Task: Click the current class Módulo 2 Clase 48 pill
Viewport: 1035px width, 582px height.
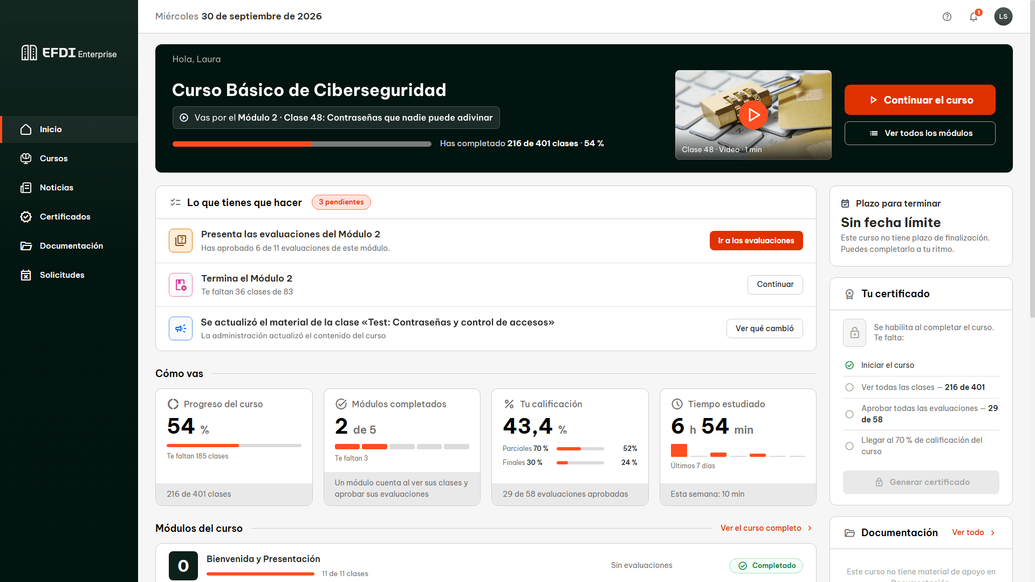Action: (336, 118)
